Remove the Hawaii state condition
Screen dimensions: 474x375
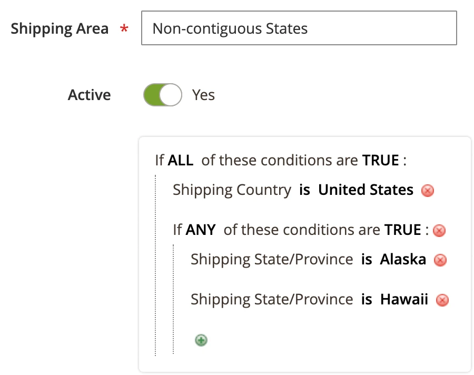442,300
